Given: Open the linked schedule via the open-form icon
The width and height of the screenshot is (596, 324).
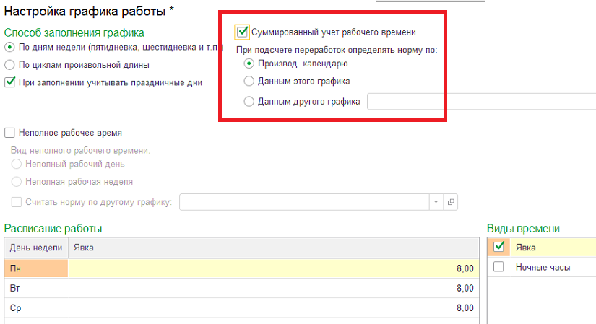Looking at the screenshot, I should [x=451, y=202].
